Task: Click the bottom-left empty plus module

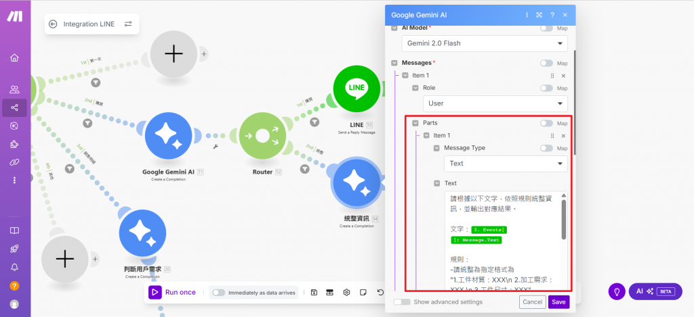Action: [x=64, y=259]
